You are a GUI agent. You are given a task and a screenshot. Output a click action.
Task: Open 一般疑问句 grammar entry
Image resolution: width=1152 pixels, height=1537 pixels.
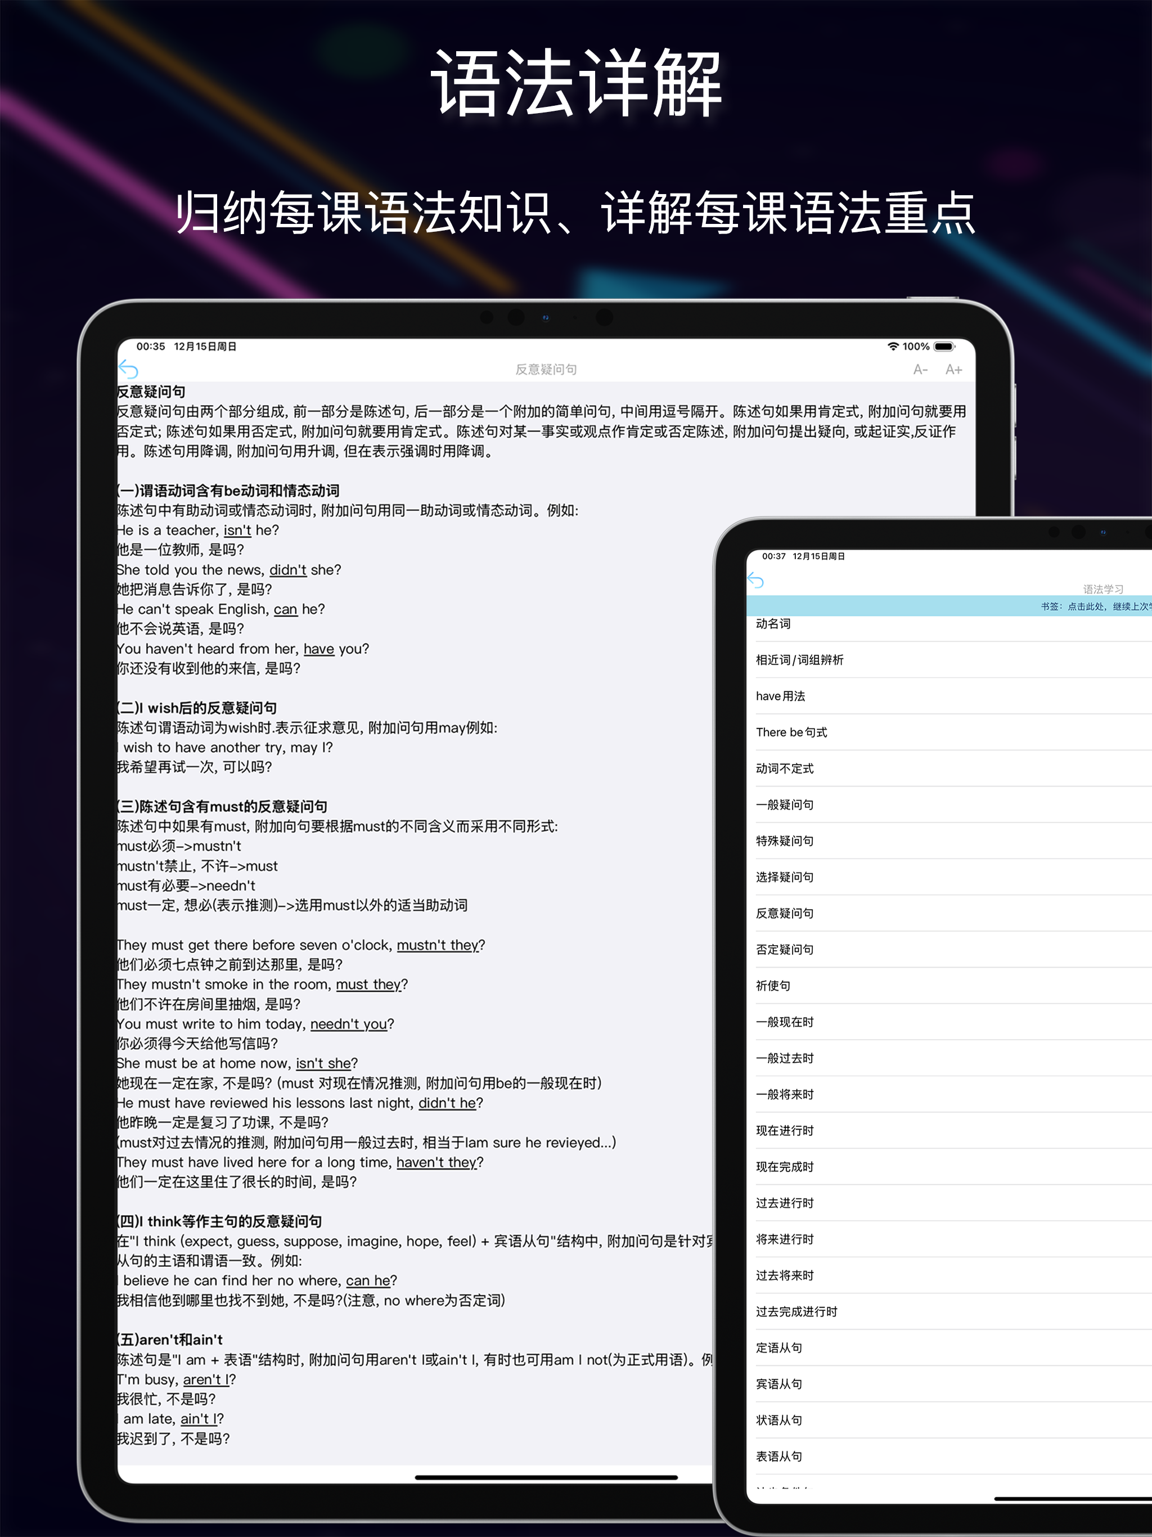[x=785, y=805]
